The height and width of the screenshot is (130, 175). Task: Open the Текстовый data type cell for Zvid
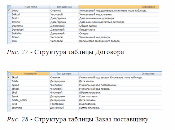click(64, 104)
